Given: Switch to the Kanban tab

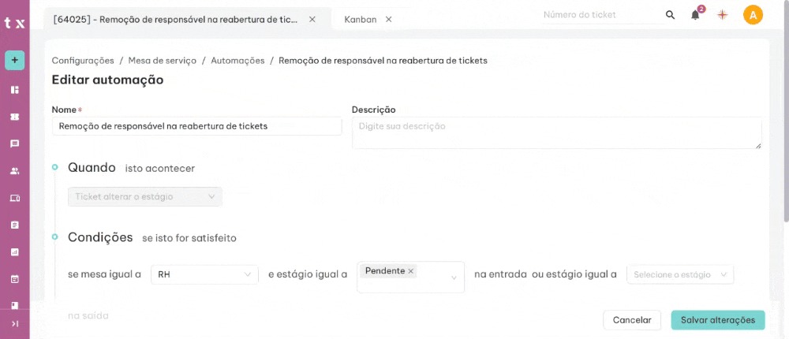Looking at the screenshot, I should [x=361, y=19].
